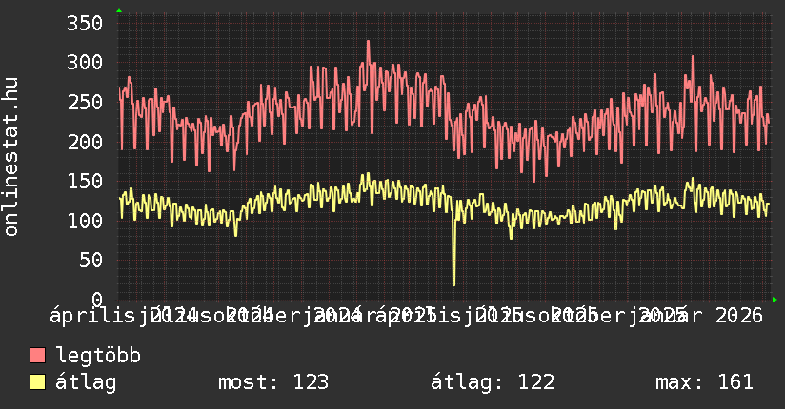Select the 50 y-axis label
This screenshot has width=785, height=409.
click(90, 260)
